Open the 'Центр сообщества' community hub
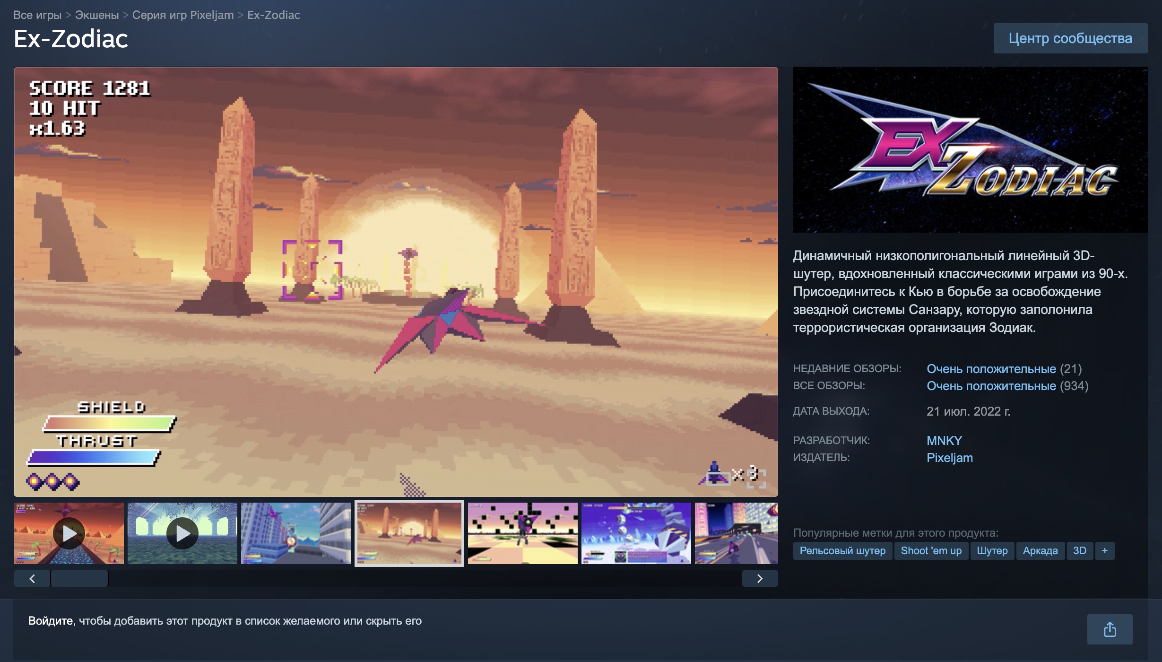 coord(1070,38)
